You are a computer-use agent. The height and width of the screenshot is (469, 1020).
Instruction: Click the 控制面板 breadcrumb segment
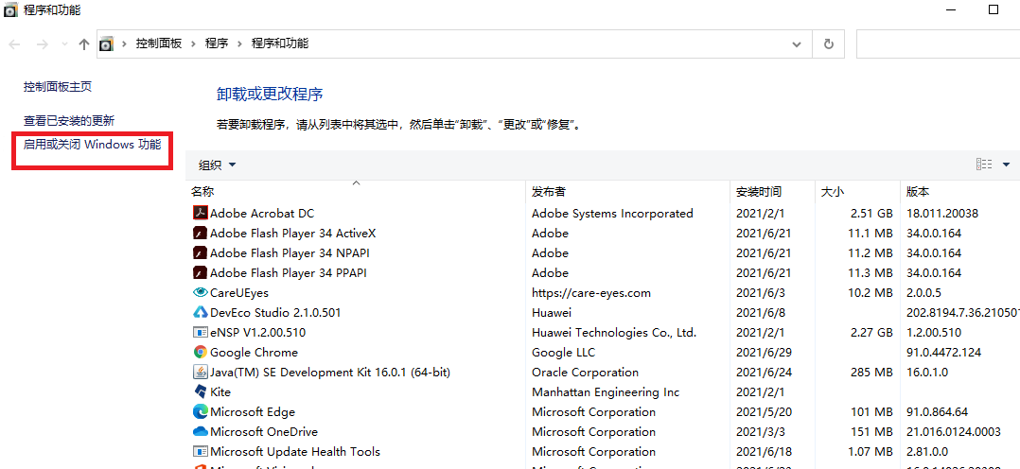(158, 43)
